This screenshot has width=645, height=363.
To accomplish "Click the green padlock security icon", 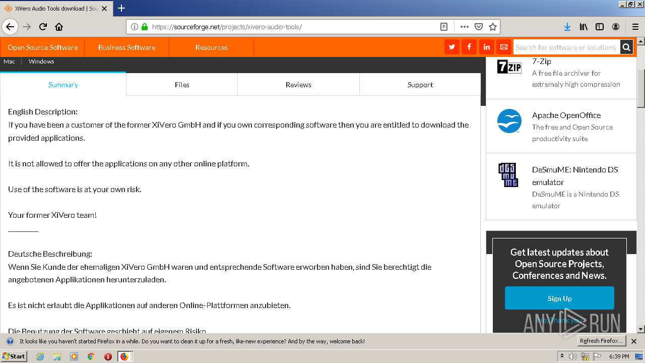I will coord(145,27).
